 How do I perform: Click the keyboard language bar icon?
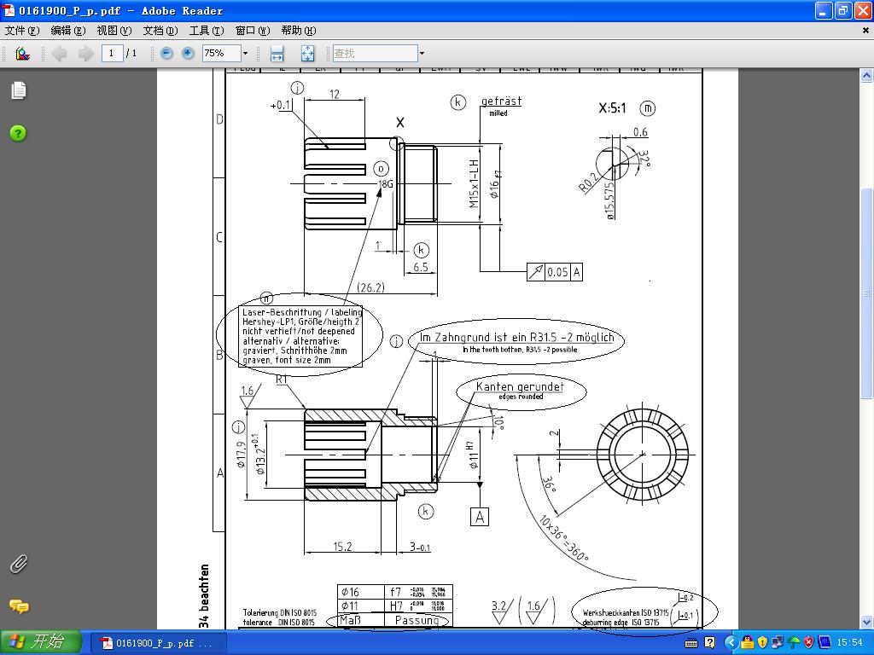pyautogui.click(x=691, y=643)
